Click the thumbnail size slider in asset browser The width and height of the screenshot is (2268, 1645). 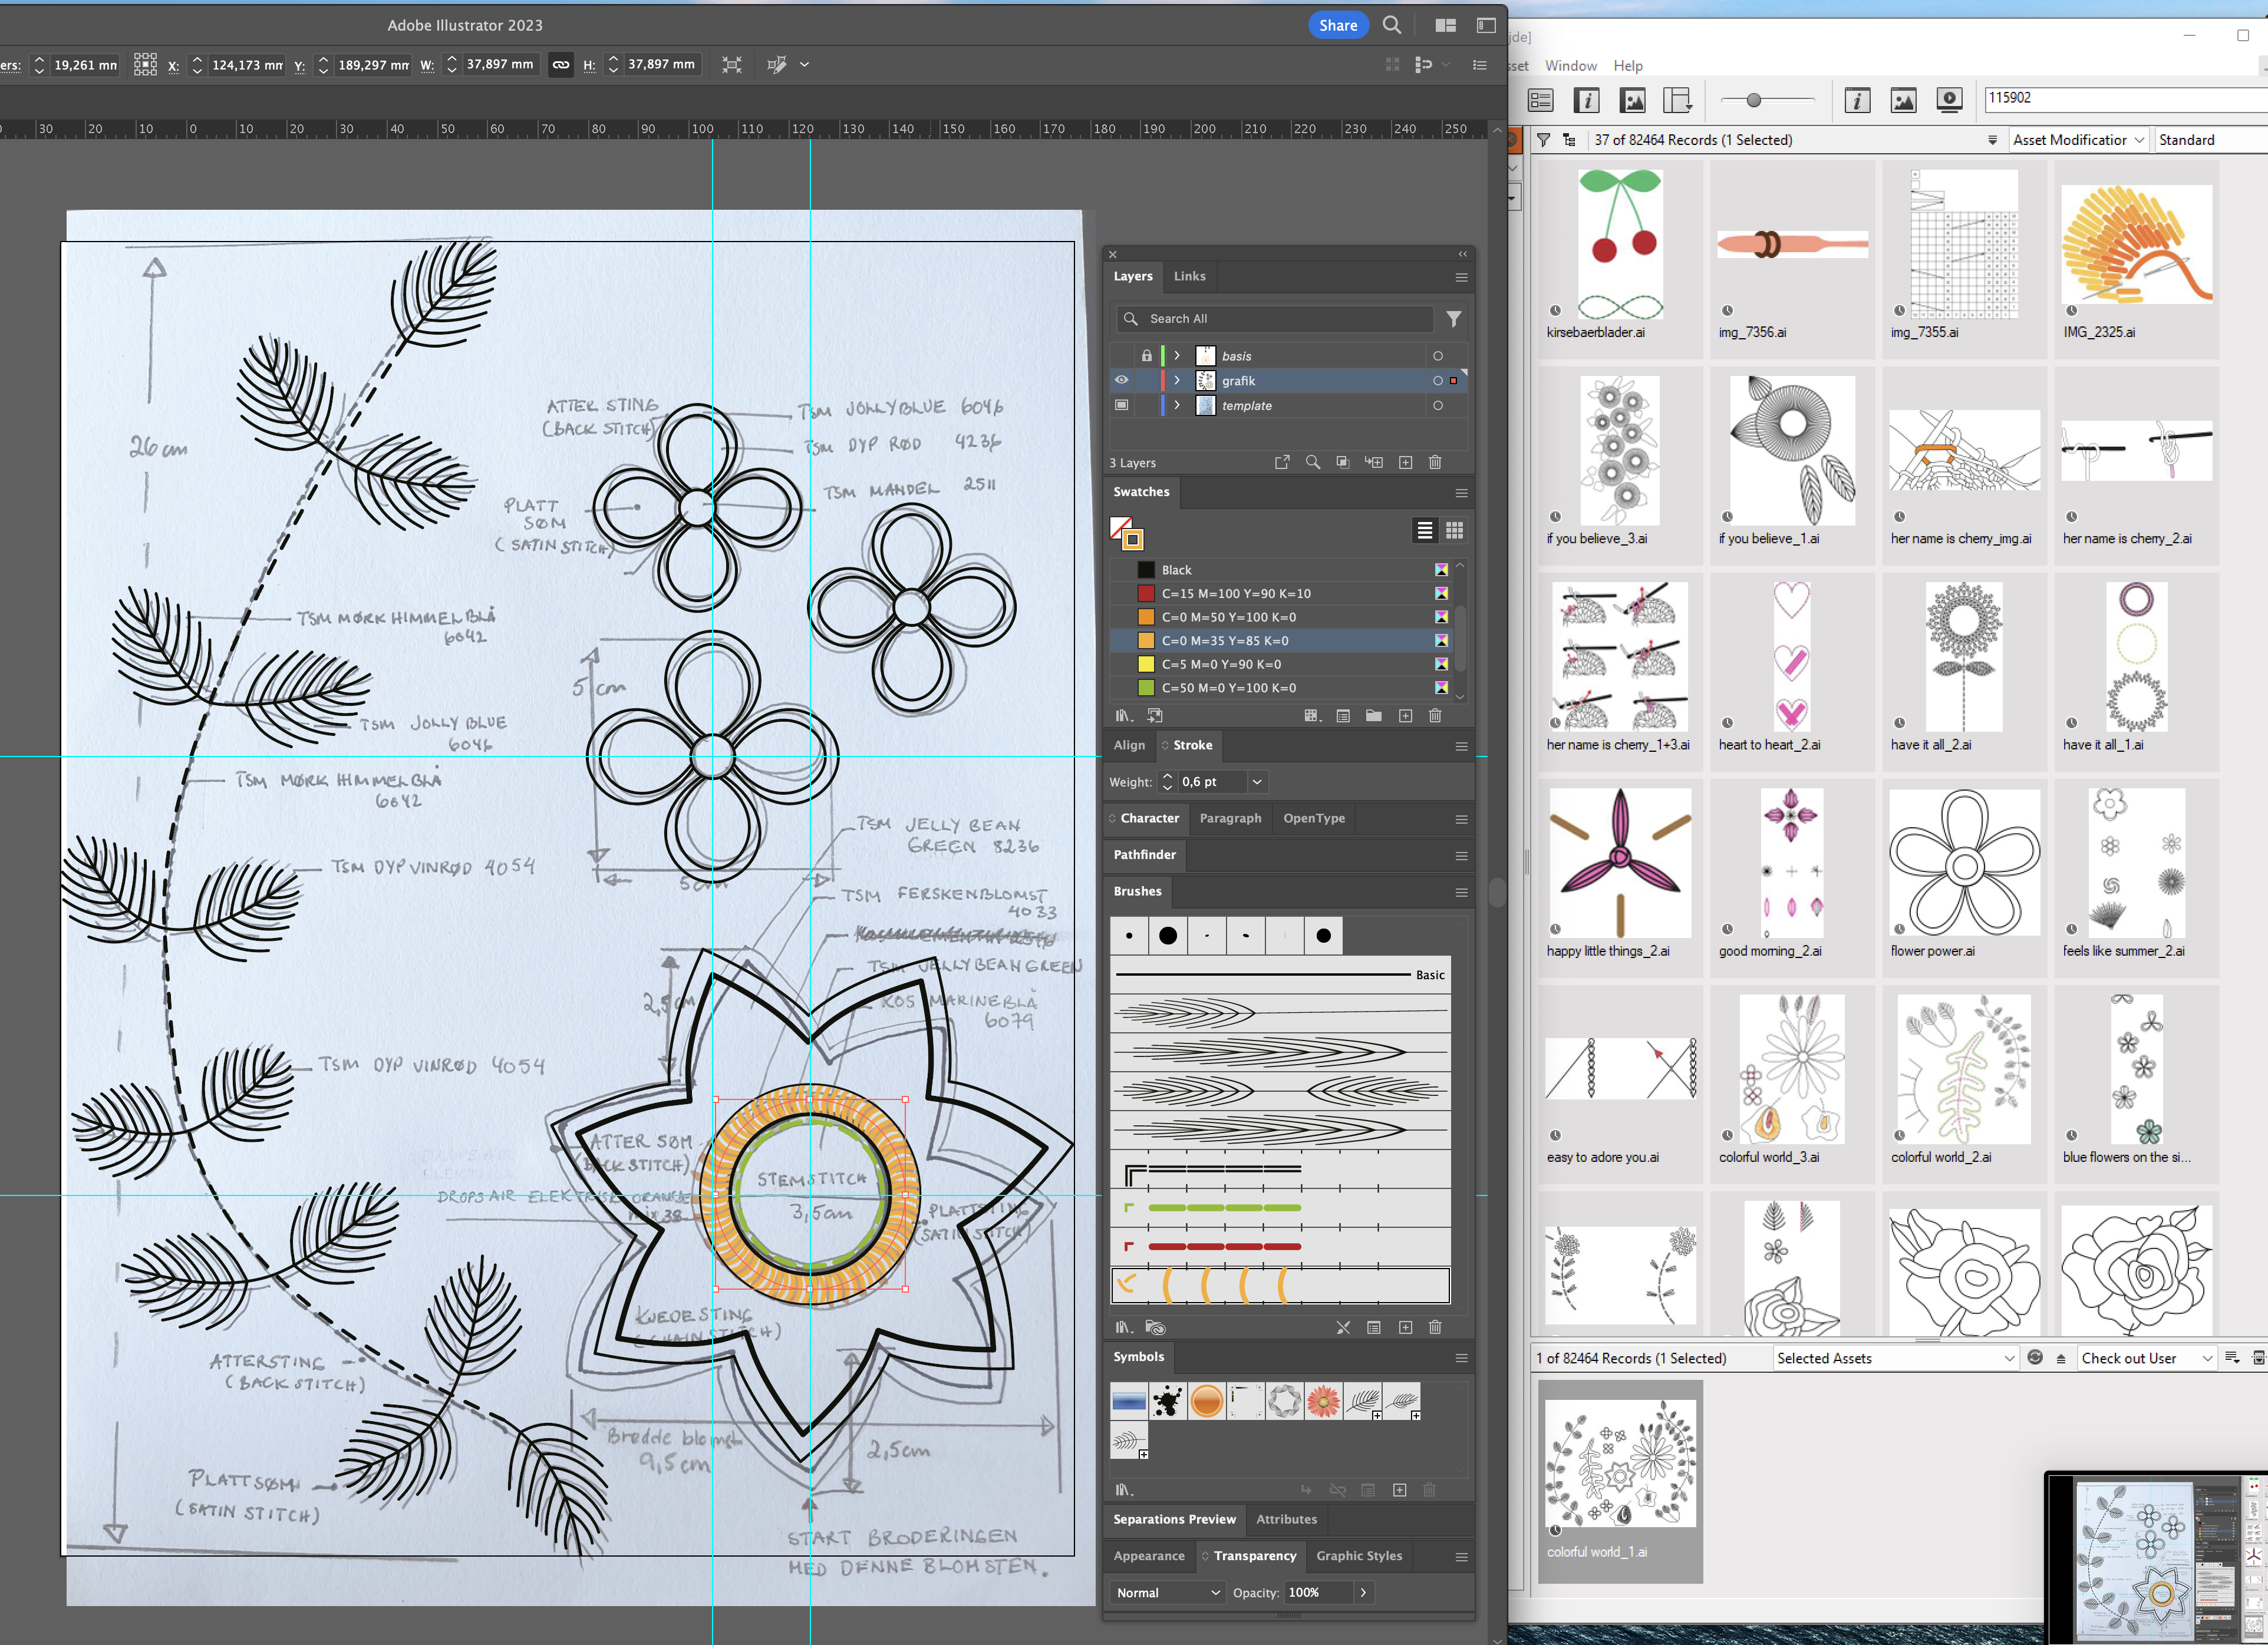point(1753,100)
